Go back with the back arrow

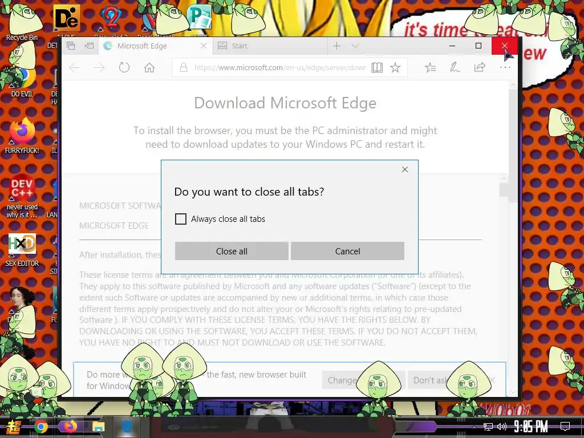point(75,67)
